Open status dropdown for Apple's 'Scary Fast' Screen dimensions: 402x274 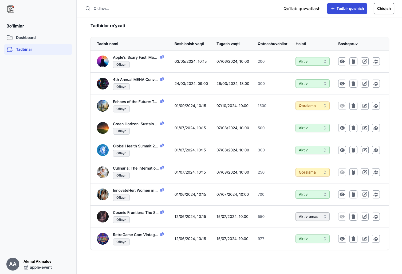coord(312,61)
